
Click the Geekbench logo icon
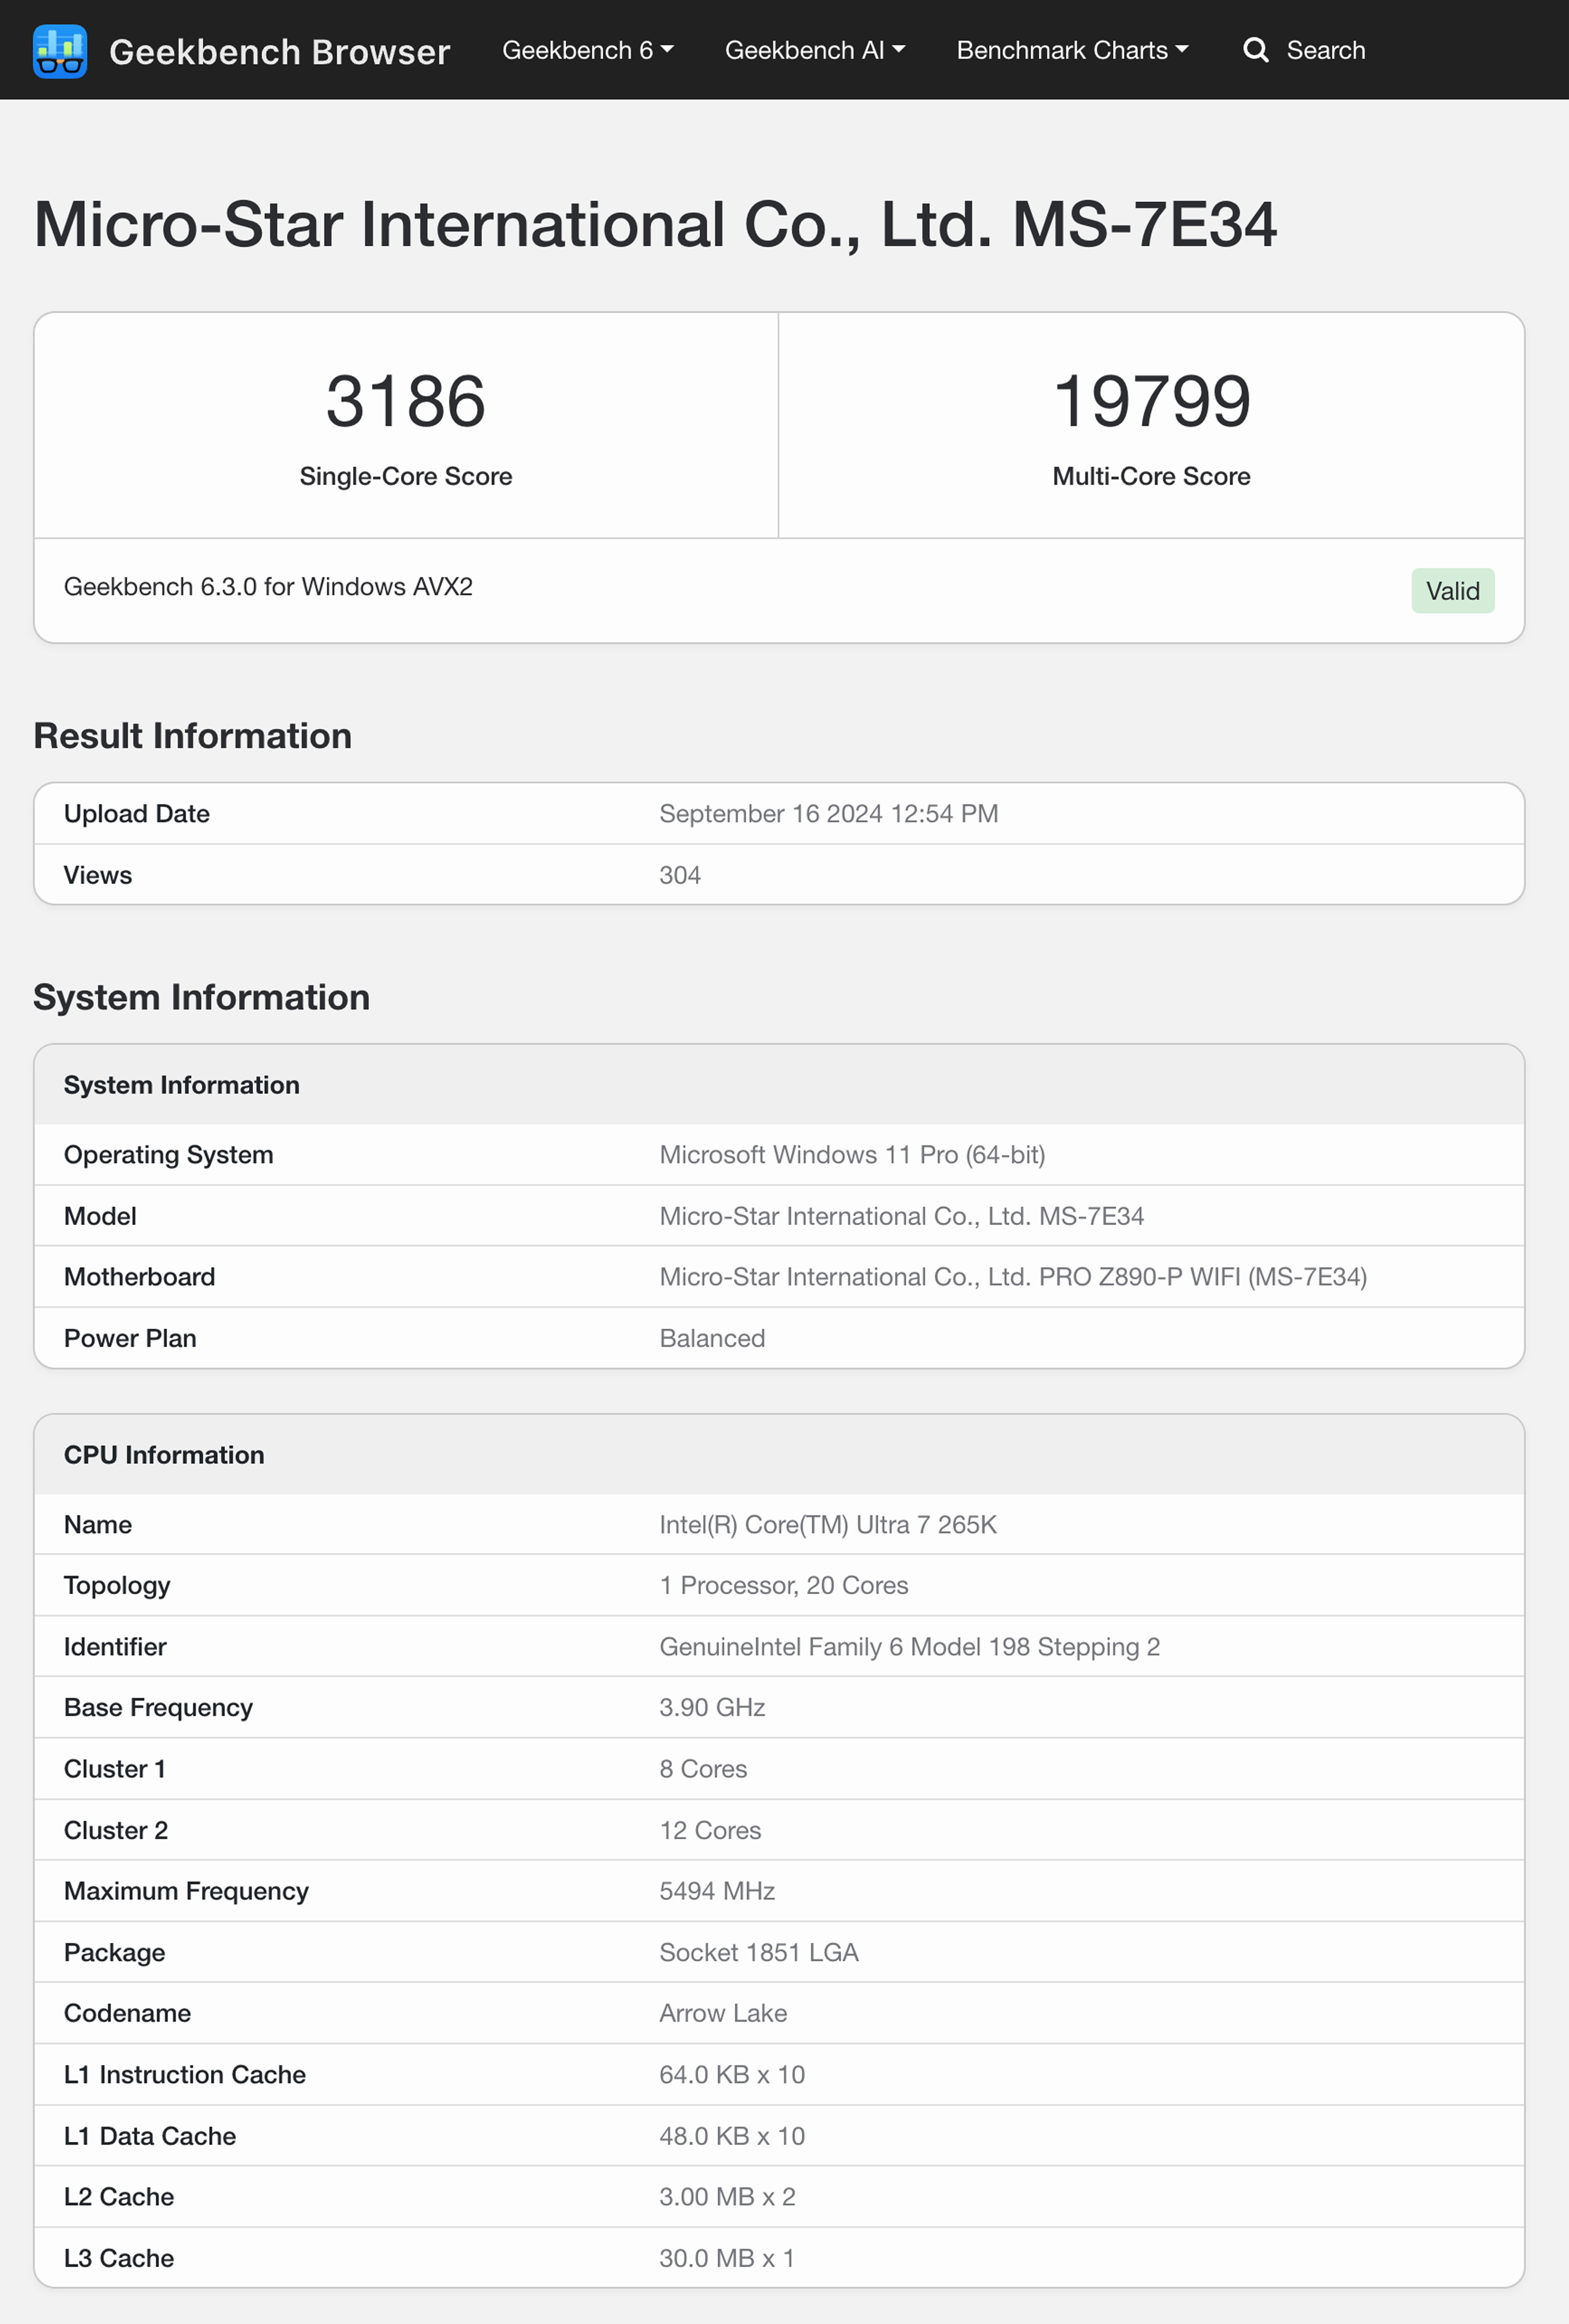[60, 51]
